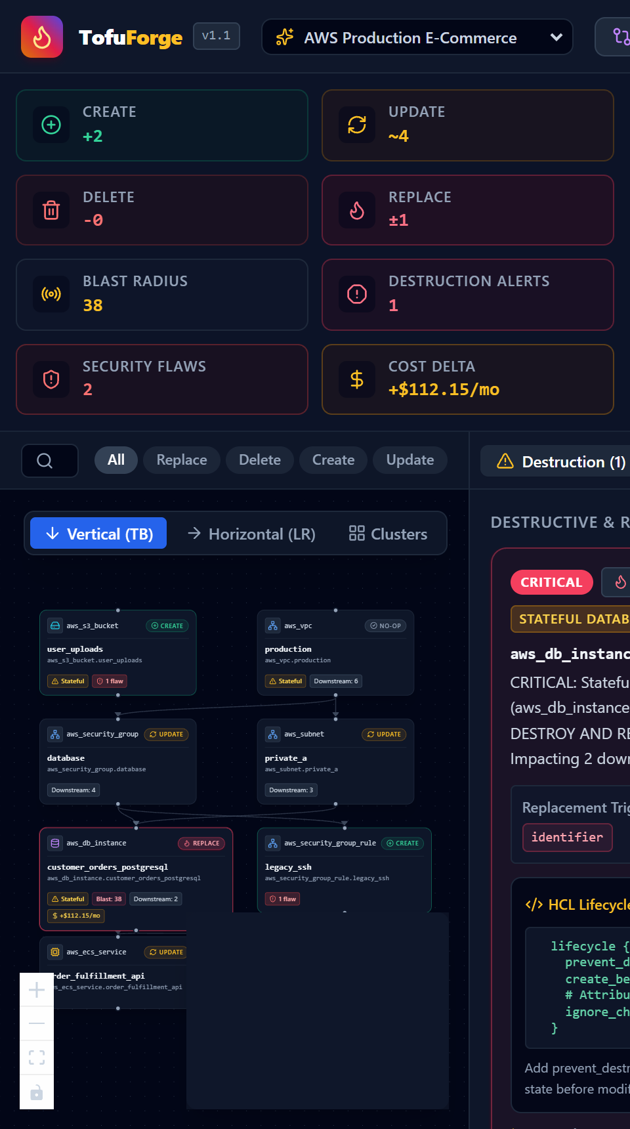
Task: Open the Destruction (1) tab
Action: point(555,461)
